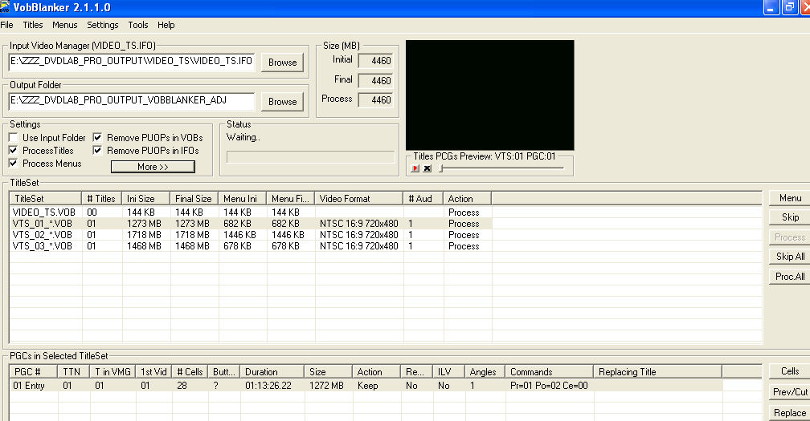
Task: Click the Output Folder path field
Action: click(x=132, y=101)
